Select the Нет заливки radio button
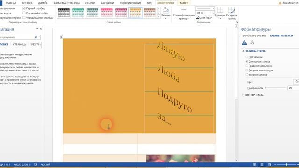The height and width of the screenshot is (168, 299). pos(247,57)
